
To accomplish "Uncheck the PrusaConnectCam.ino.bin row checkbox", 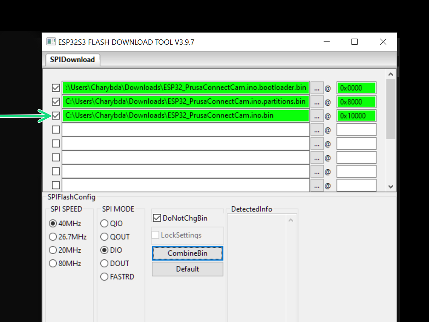I will point(56,116).
